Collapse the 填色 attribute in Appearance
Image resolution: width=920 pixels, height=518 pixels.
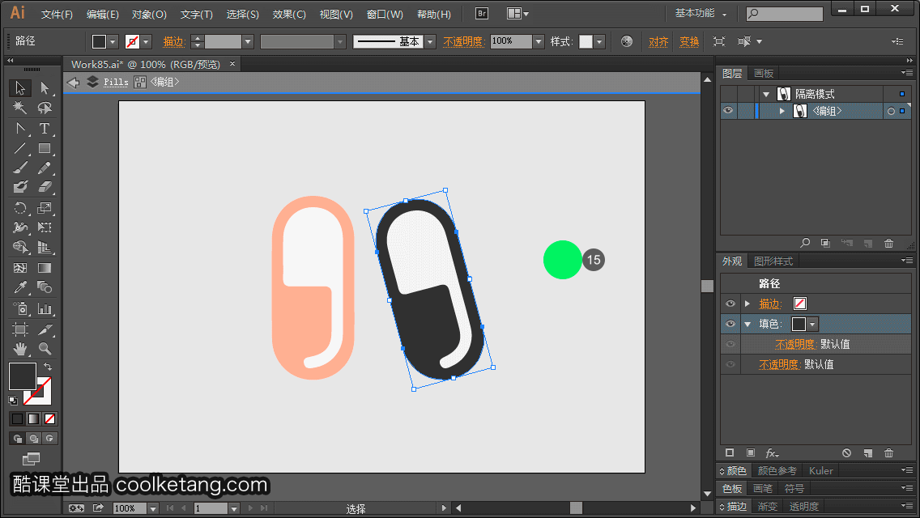pyautogui.click(x=747, y=324)
